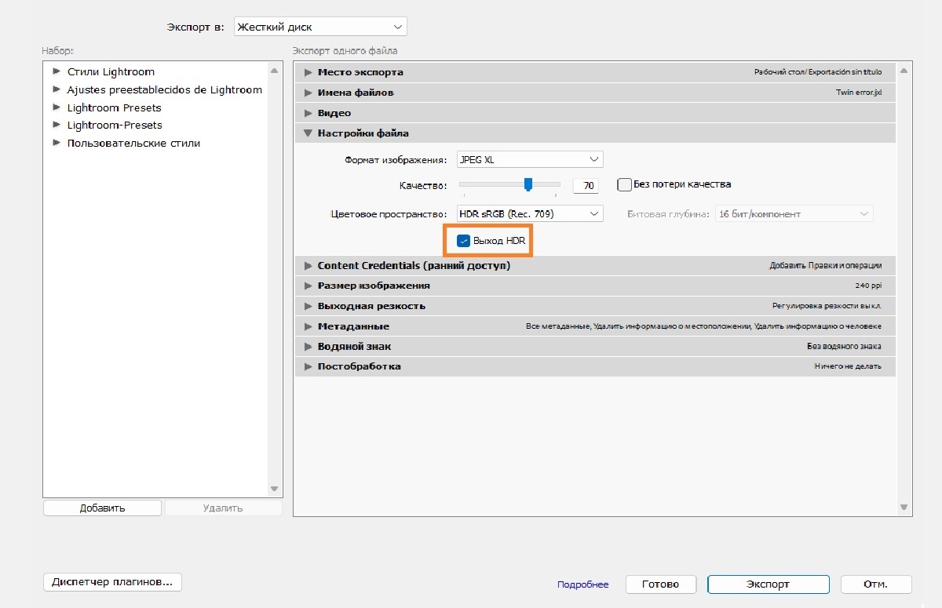The height and width of the screenshot is (608, 942).
Task: Click the Подробнее link
Action: pyautogui.click(x=583, y=584)
